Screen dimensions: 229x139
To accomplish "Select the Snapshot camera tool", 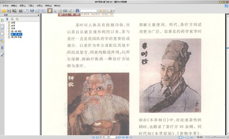I will (65, 11).
